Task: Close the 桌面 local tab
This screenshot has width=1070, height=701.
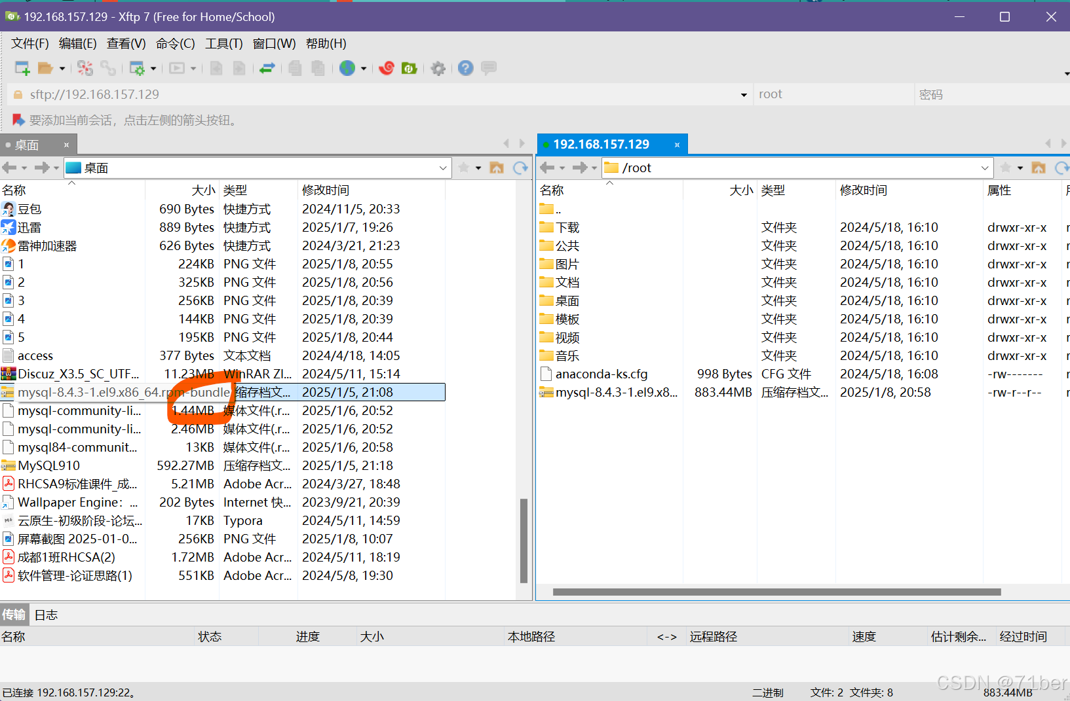Action: click(x=66, y=145)
